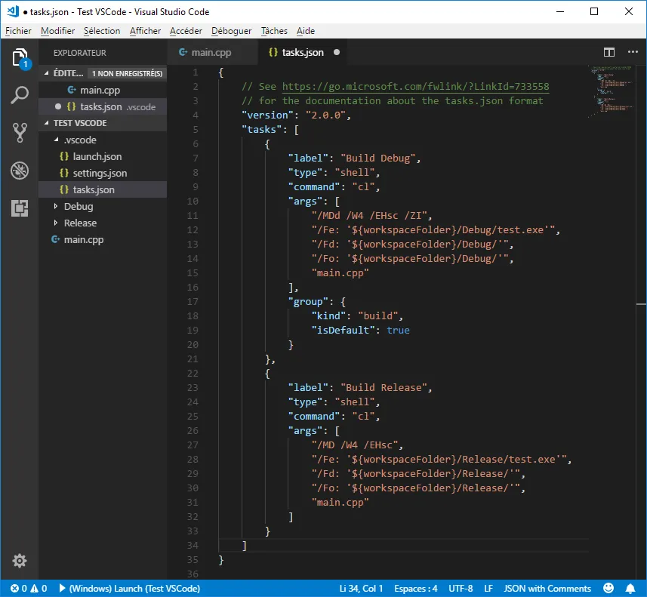
Task: Collapse the .vscode folder
Action: [56, 140]
